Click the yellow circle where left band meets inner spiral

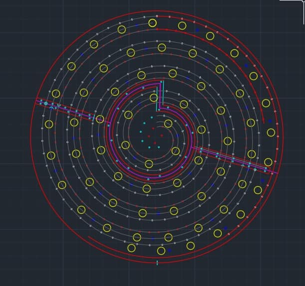pyautogui.click(x=100, y=119)
